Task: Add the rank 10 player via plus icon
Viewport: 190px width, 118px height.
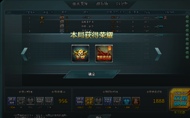Action: click(x=187, y=57)
